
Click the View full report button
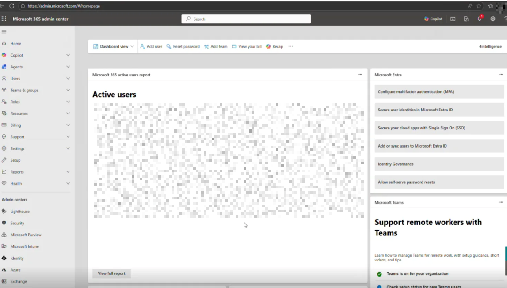pos(111,273)
